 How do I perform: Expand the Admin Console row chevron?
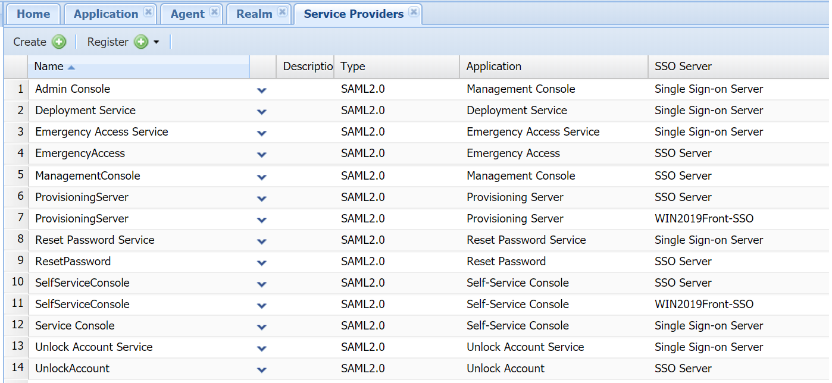click(261, 90)
